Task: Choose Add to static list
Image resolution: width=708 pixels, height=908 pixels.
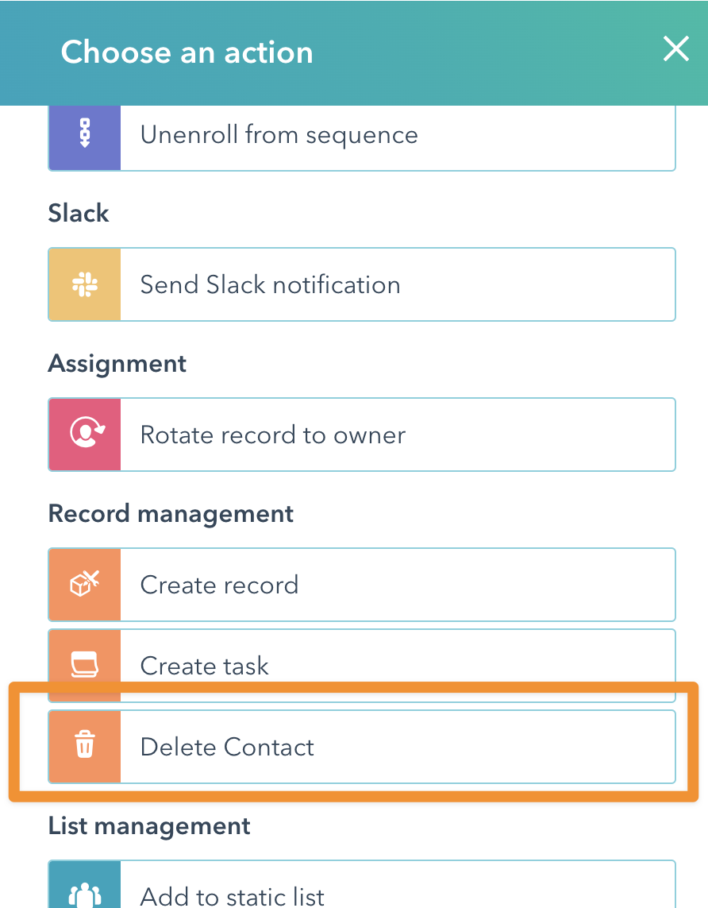Action: 232,896
